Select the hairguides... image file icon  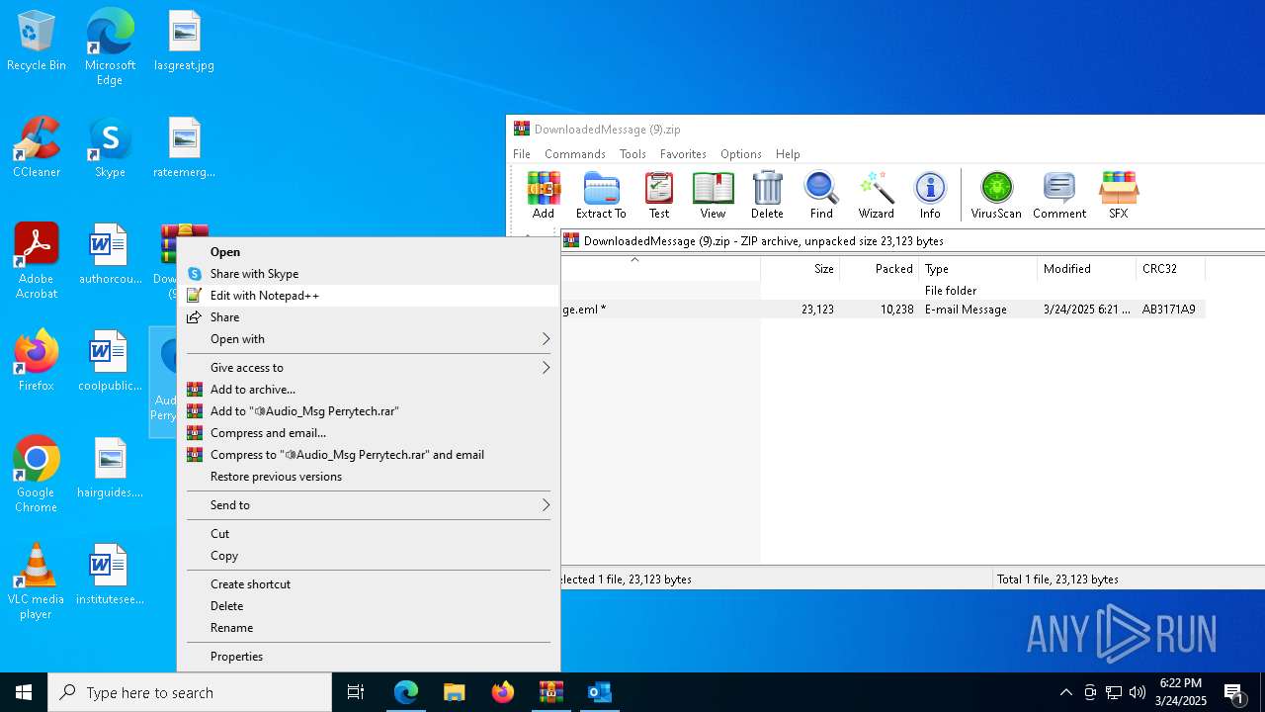point(110,469)
